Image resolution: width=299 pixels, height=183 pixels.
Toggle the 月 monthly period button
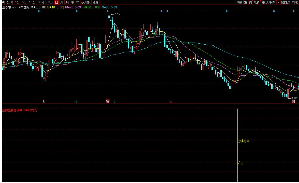tap(67, 2)
